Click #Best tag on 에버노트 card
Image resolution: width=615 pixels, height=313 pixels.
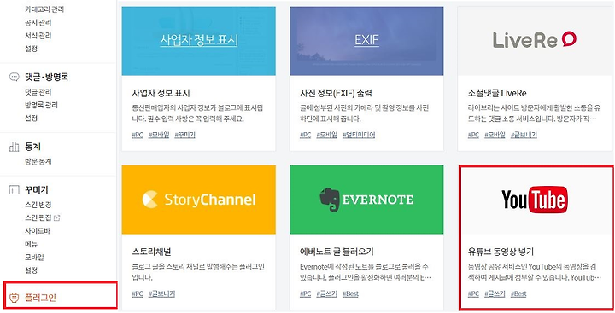[x=350, y=293]
